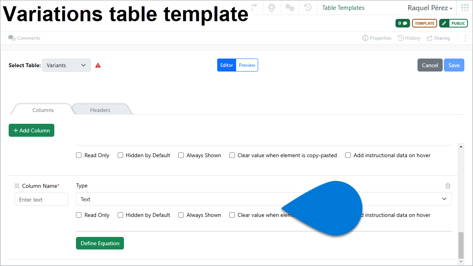Image resolution: width=473 pixels, height=266 pixels.
Task: Open the Raquel Pérez user menu
Action: pos(430,8)
